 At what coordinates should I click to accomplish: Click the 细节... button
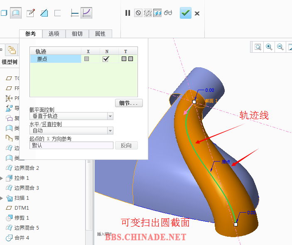click(129, 103)
